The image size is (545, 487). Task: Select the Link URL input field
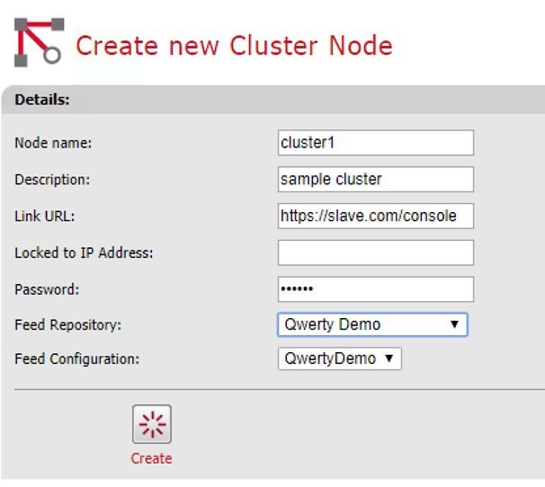point(375,217)
